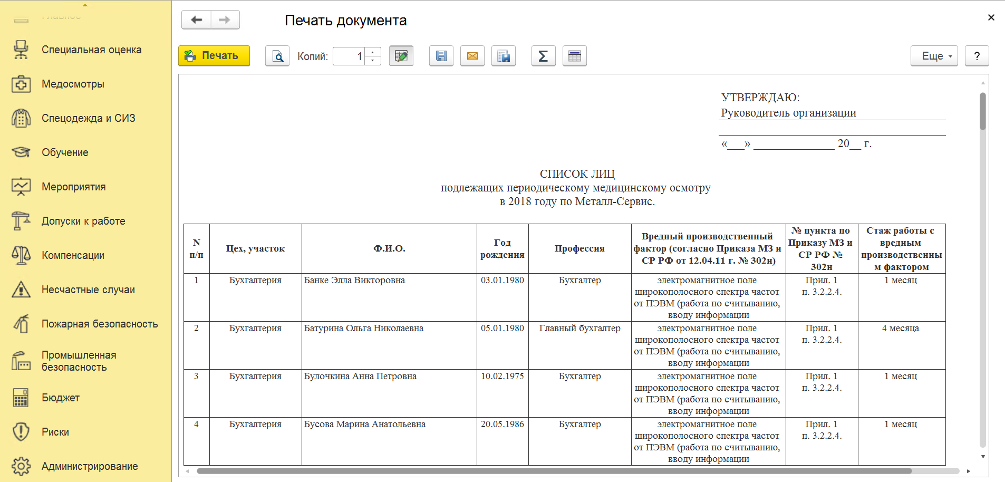Open print preview with magnifier icon

(x=277, y=56)
